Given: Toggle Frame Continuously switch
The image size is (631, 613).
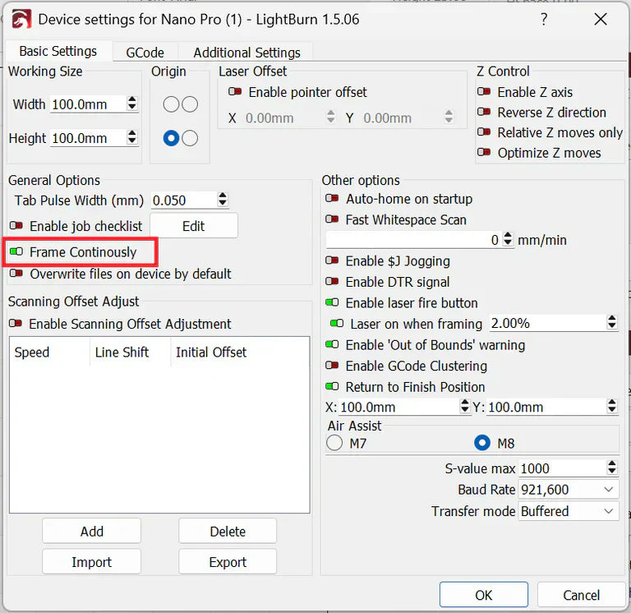Looking at the screenshot, I should pos(16,252).
